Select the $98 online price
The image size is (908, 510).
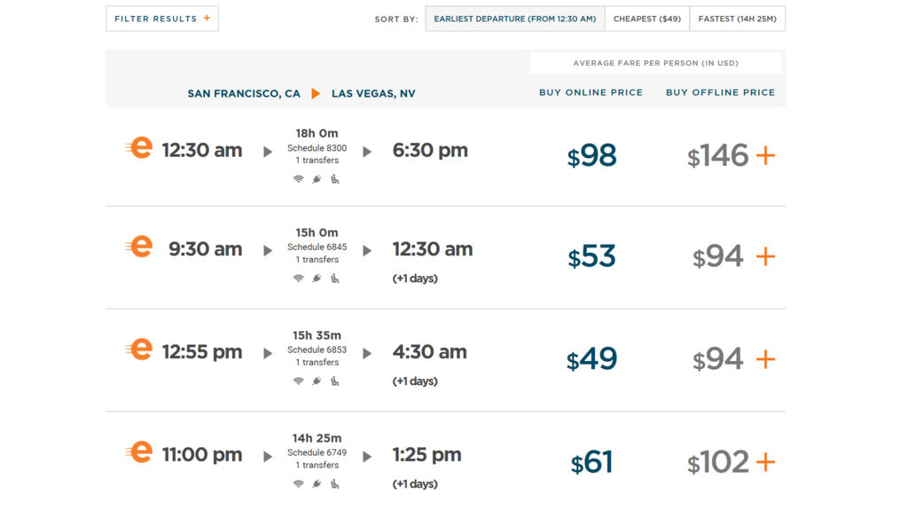click(591, 156)
